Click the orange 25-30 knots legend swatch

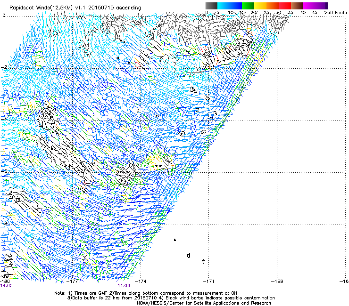click(273, 6)
